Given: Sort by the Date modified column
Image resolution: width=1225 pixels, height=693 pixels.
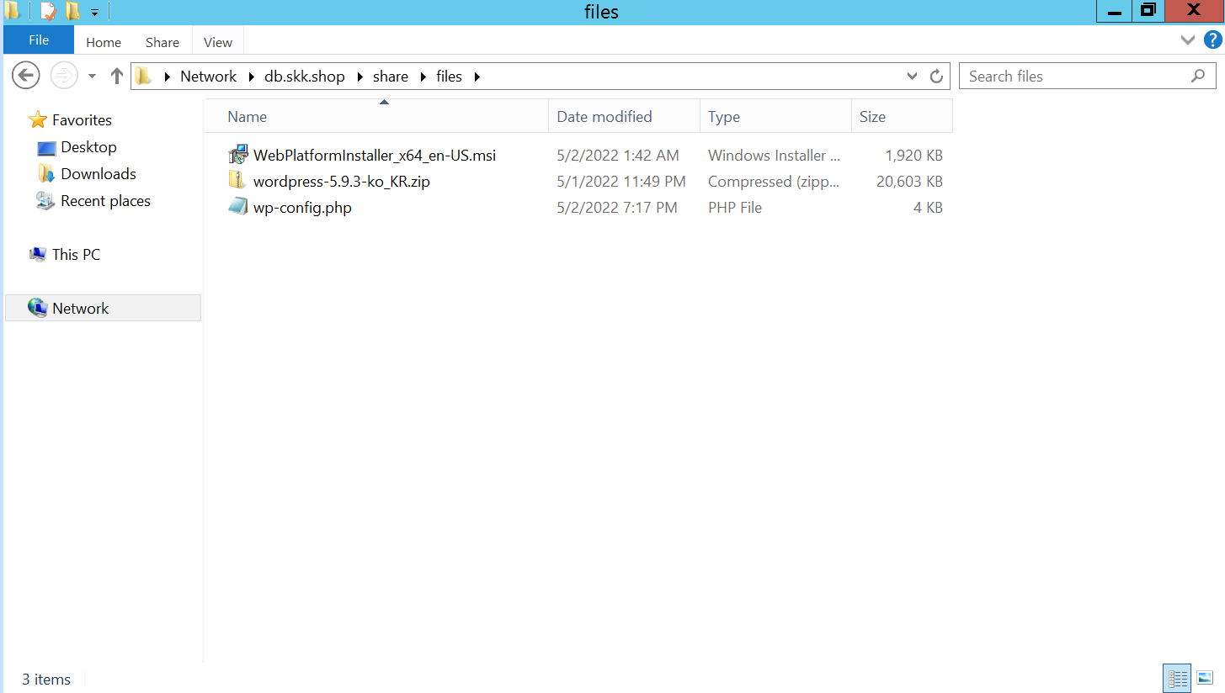Looking at the screenshot, I should pos(624,116).
